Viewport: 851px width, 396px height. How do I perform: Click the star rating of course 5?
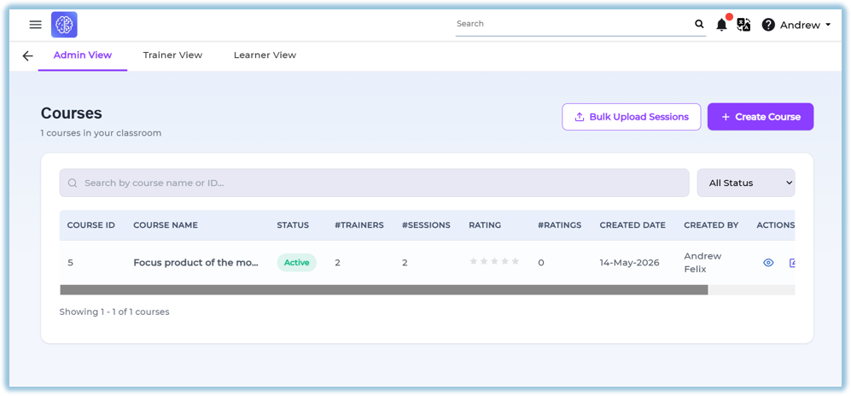click(494, 261)
